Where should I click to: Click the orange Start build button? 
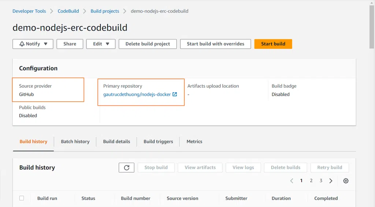(273, 44)
